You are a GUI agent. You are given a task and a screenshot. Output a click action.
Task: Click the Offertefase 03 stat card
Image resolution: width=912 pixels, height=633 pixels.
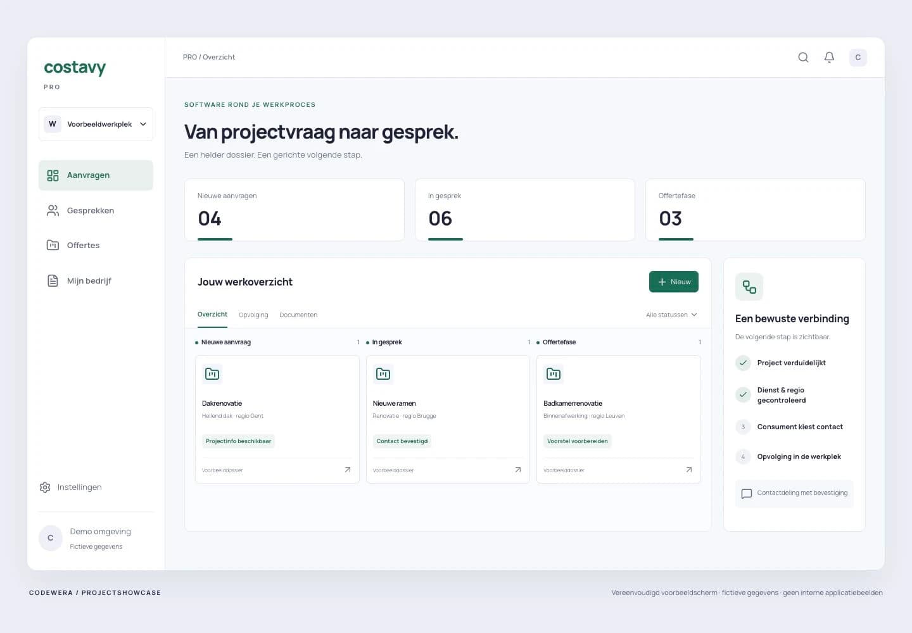pyautogui.click(x=756, y=210)
